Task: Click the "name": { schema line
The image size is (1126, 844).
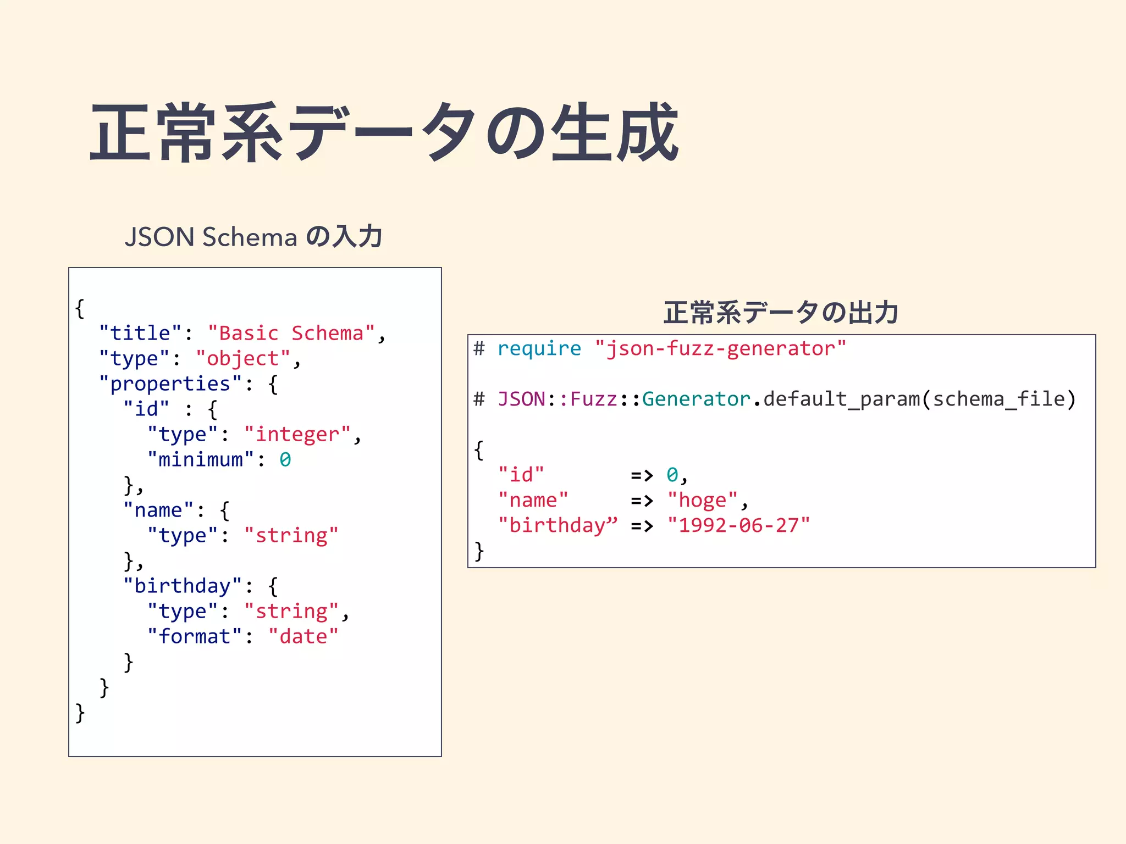Action: click(176, 510)
